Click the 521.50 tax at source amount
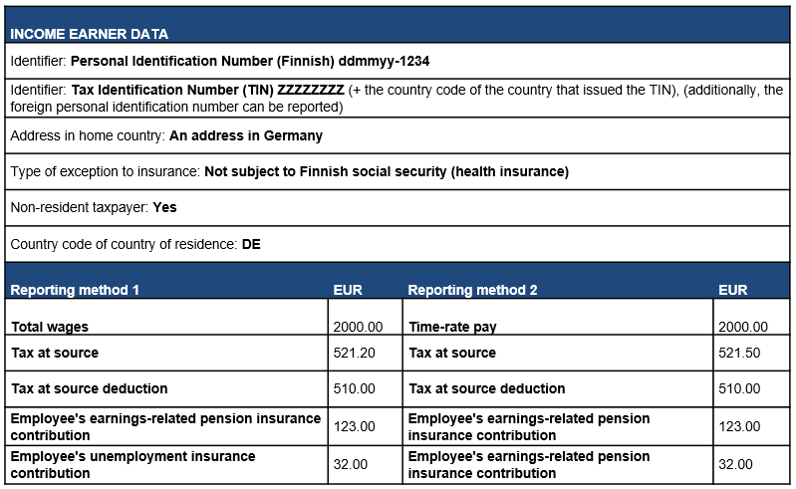This screenshot has width=796, height=489. (x=743, y=353)
